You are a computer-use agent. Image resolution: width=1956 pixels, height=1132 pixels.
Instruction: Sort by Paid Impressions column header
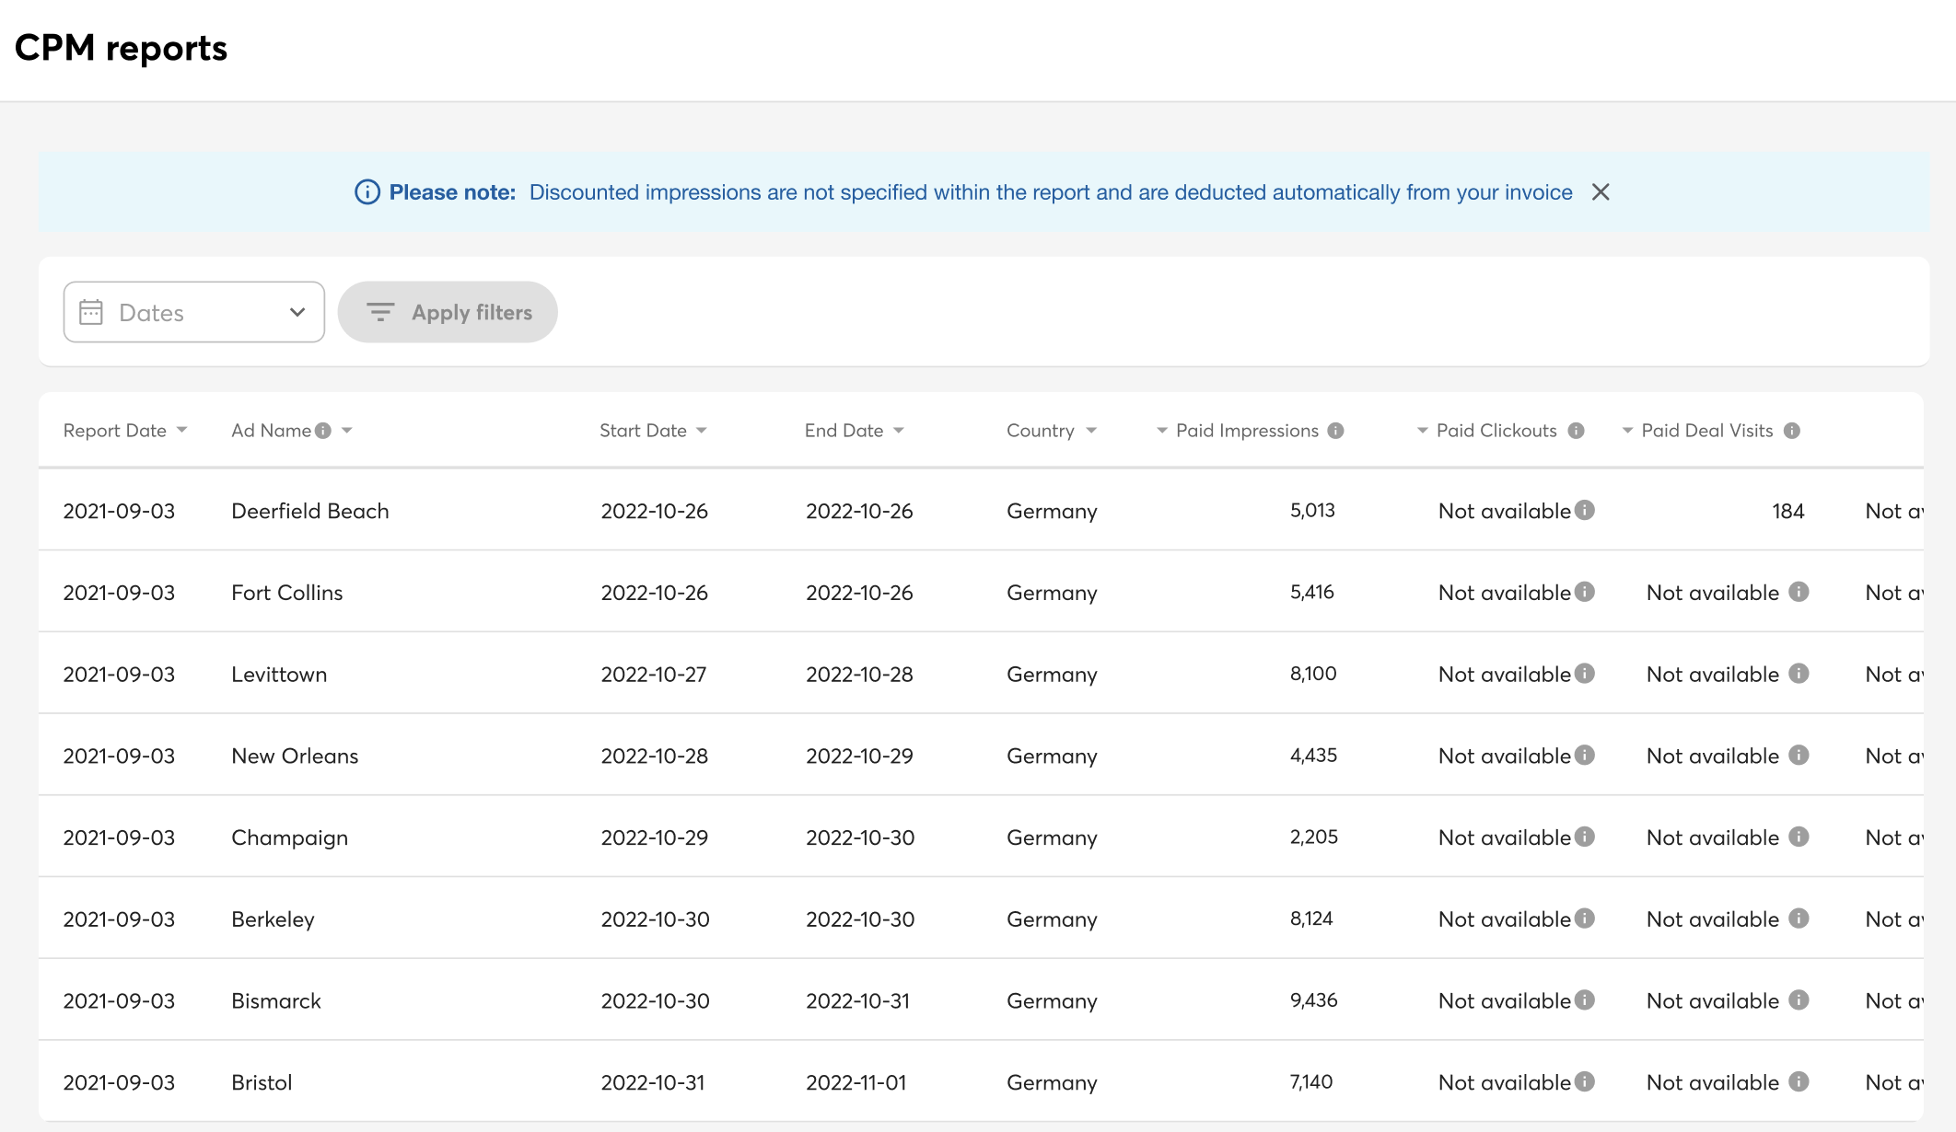[x=1246, y=431]
